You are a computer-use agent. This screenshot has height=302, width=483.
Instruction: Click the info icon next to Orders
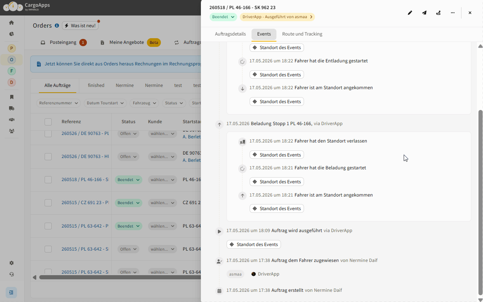(57, 26)
